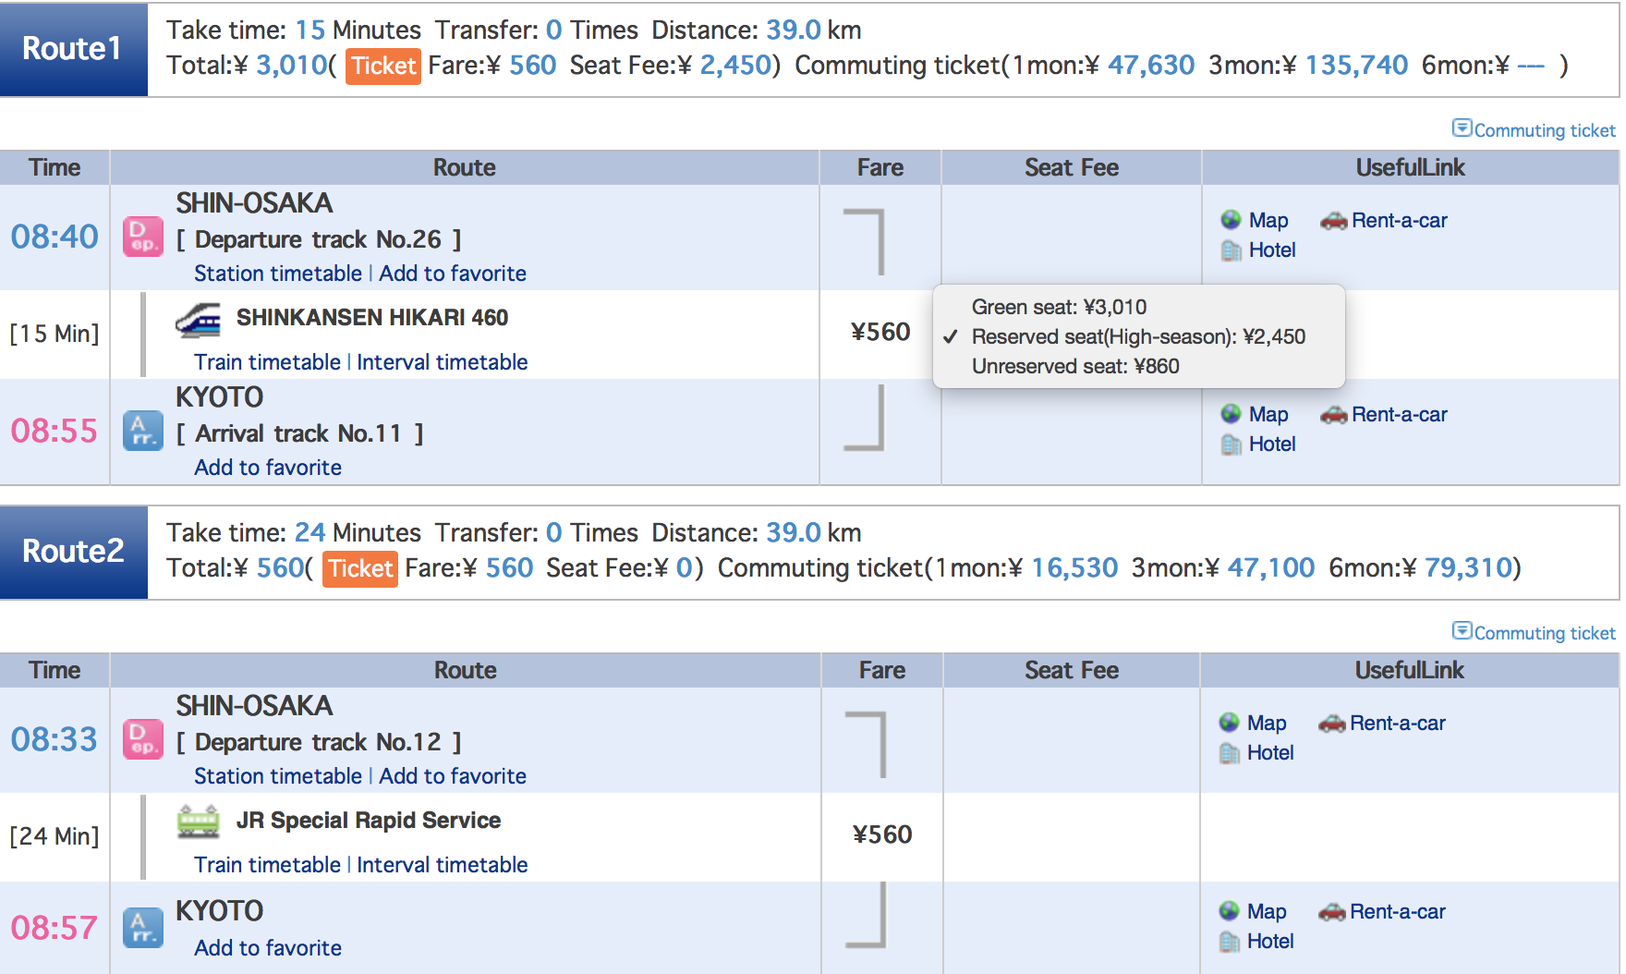Open Train timetable for Shinkansen Hikari 460
Screen dimensions: 1626x974
pos(267,362)
